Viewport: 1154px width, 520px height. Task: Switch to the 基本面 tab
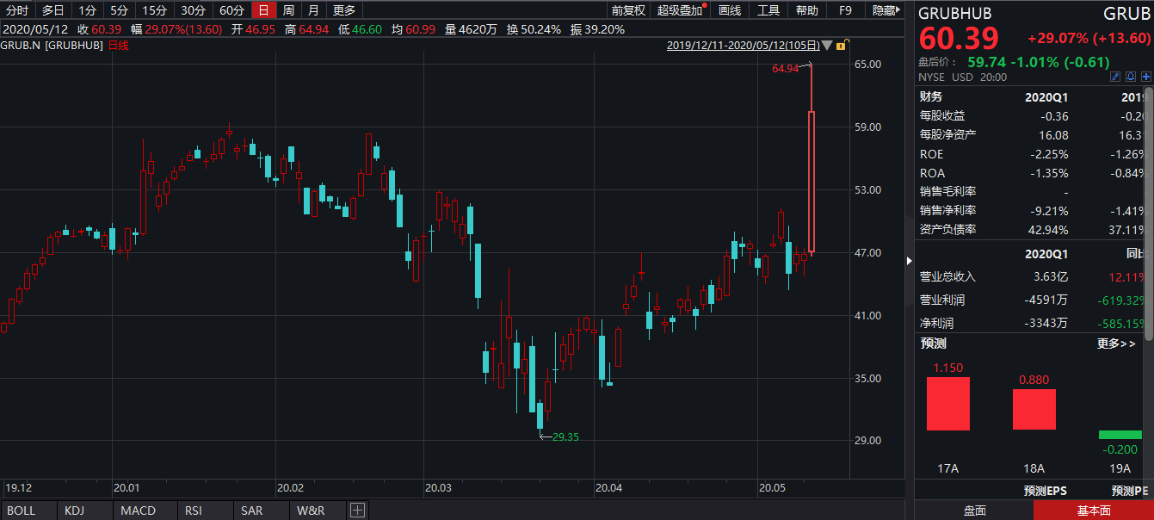(1094, 511)
